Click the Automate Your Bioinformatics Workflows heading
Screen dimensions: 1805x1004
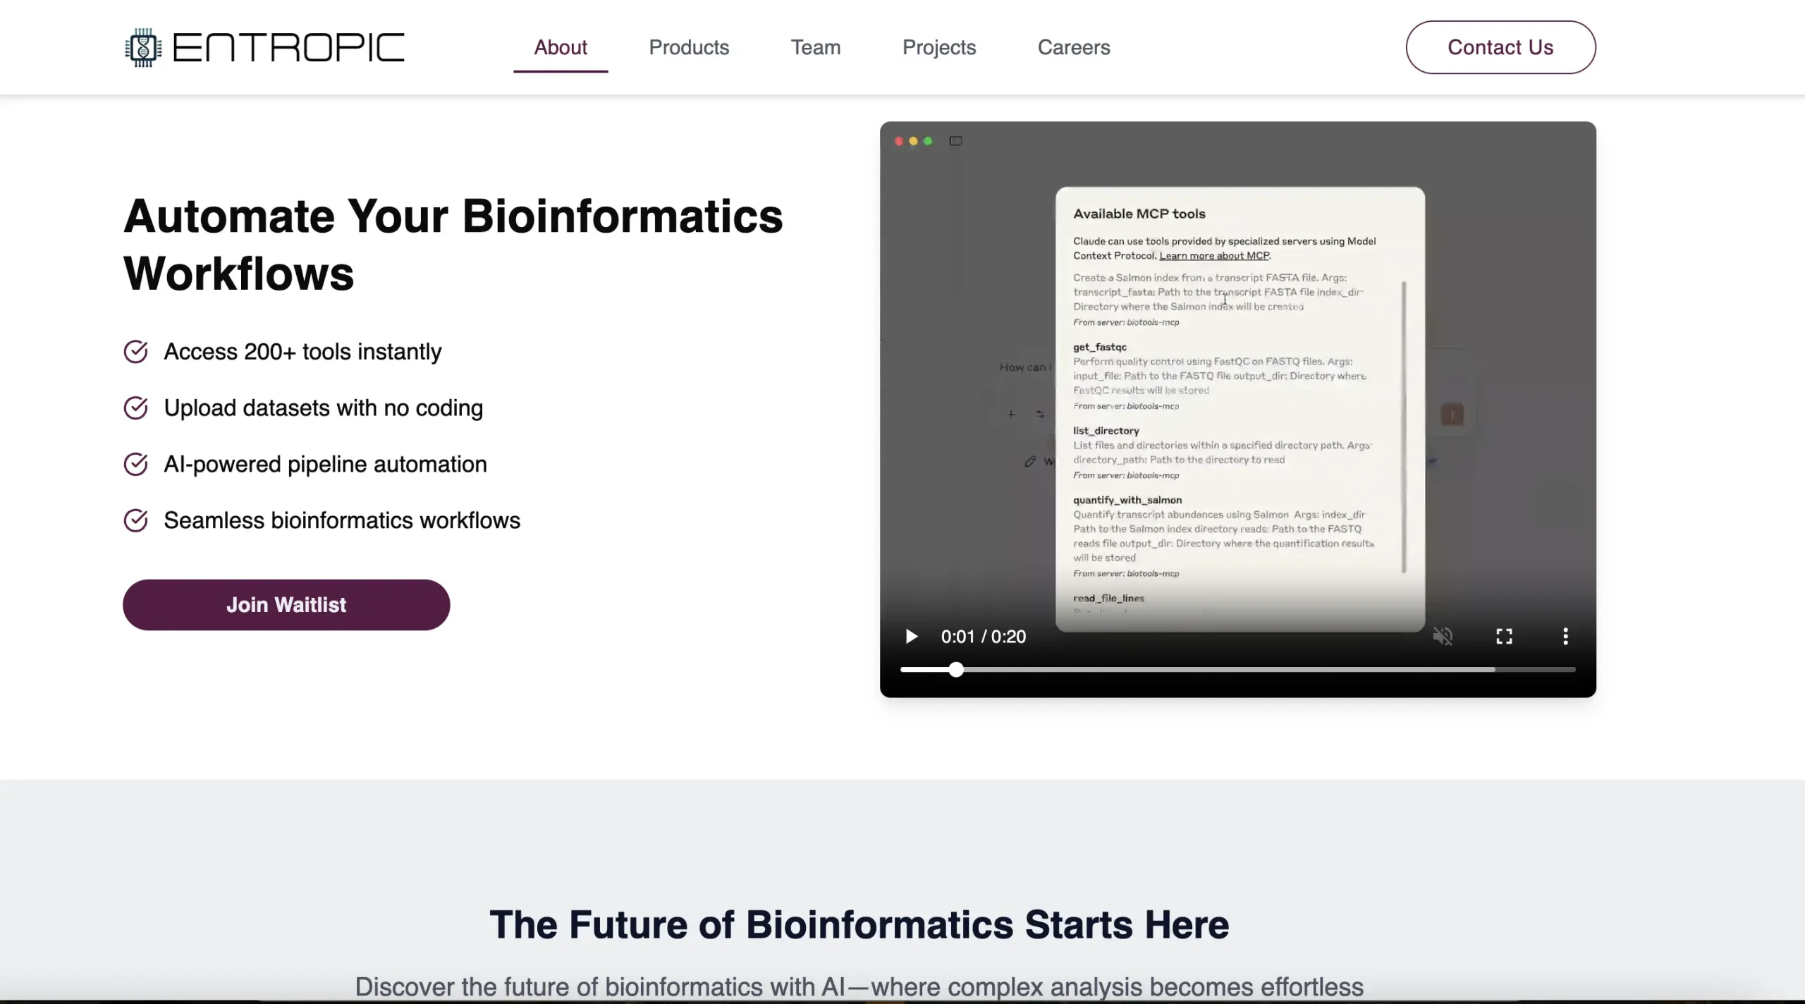453,245
